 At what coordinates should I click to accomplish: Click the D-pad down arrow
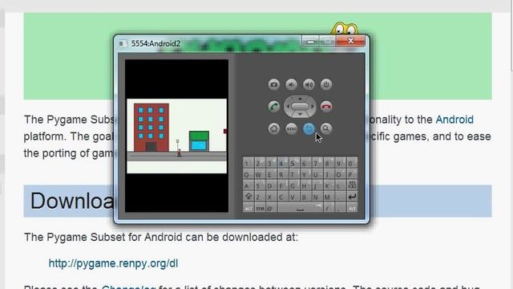point(300,114)
